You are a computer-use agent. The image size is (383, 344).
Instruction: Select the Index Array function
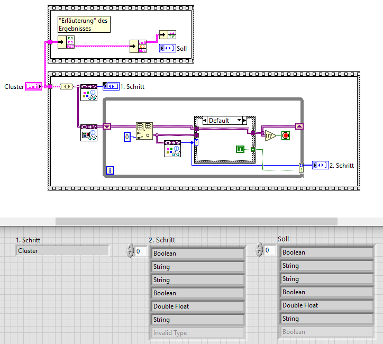144,131
